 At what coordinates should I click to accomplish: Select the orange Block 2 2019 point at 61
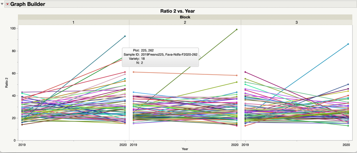click(133, 72)
